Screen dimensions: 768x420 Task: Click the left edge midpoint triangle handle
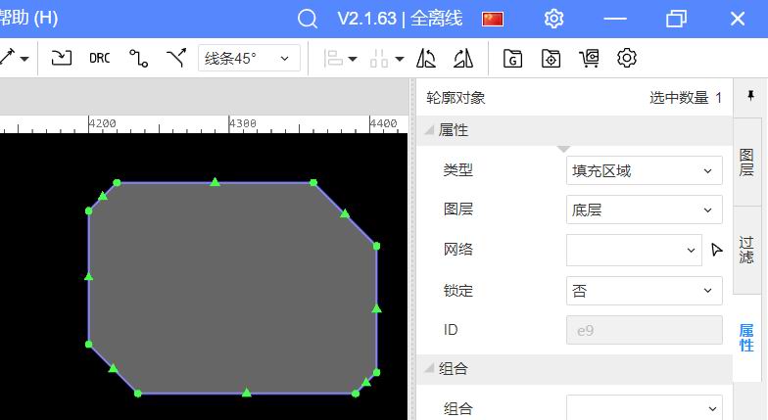88,276
